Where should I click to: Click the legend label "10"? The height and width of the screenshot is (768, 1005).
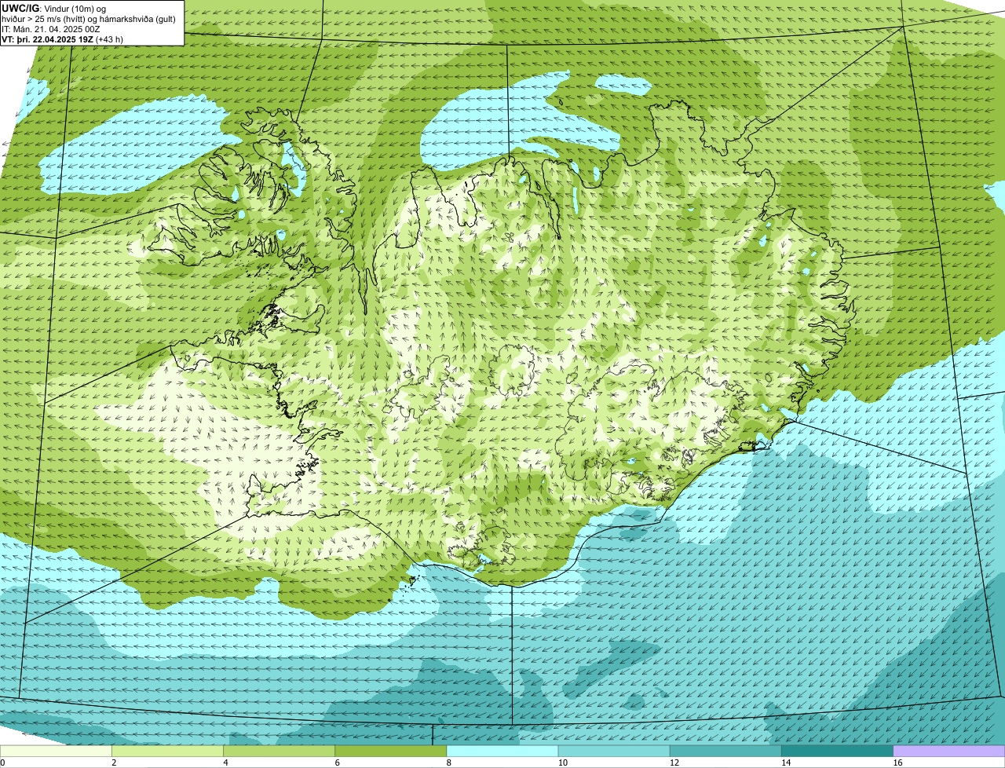[x=563, y=763]
